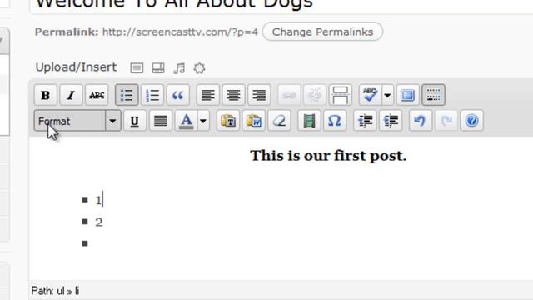The image size is (533, 300).
Task: Click the permalink URL text
Action: 180,32
